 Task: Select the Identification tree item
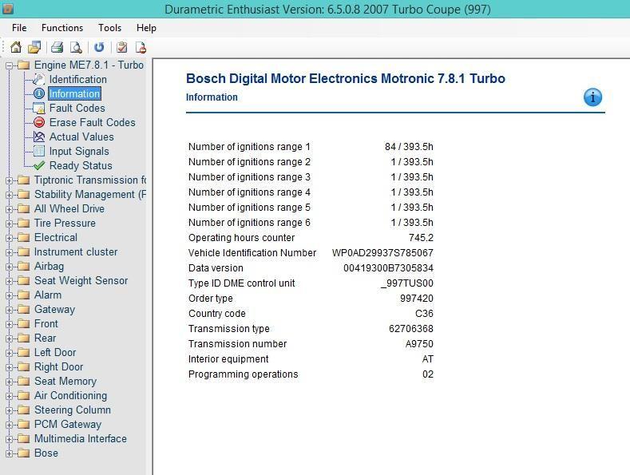[x=78, y=79]
